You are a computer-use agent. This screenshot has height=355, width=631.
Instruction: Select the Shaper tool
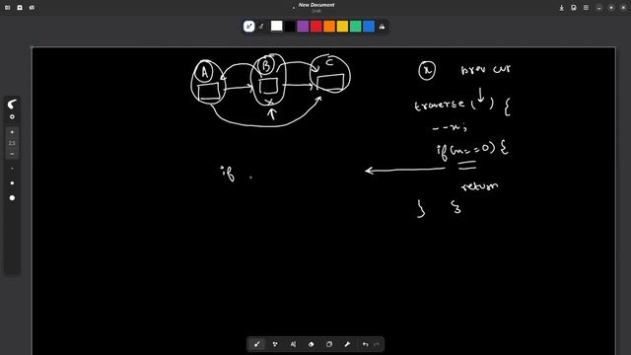point(275,344)
